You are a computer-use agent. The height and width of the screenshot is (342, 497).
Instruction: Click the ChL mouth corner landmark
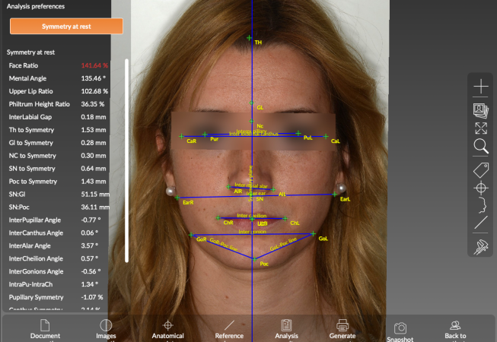285,218
